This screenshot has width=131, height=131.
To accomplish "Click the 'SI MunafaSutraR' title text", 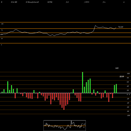I will pos(32,2).
